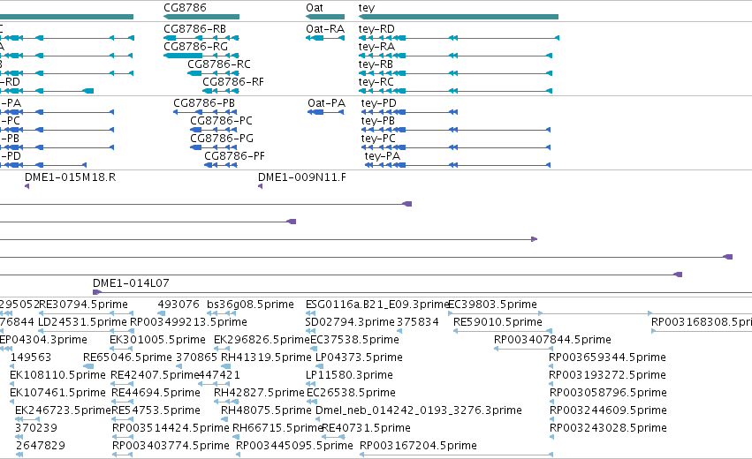Select the tey-PA protein label
Screen dimensions: 752x459
point(383,156)
